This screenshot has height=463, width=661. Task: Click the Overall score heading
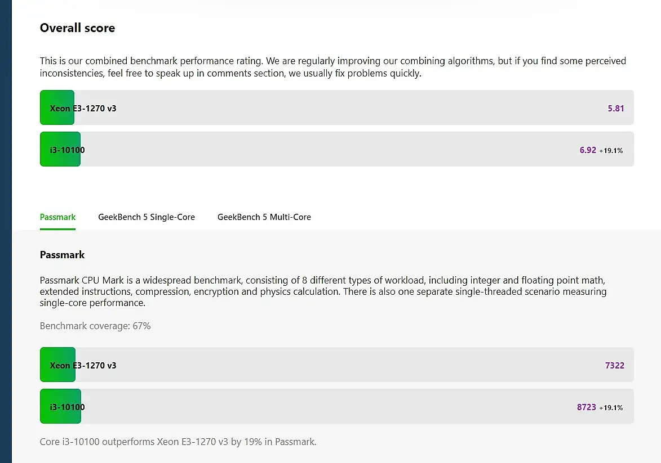pyautogui.click(x=77, y=28)
